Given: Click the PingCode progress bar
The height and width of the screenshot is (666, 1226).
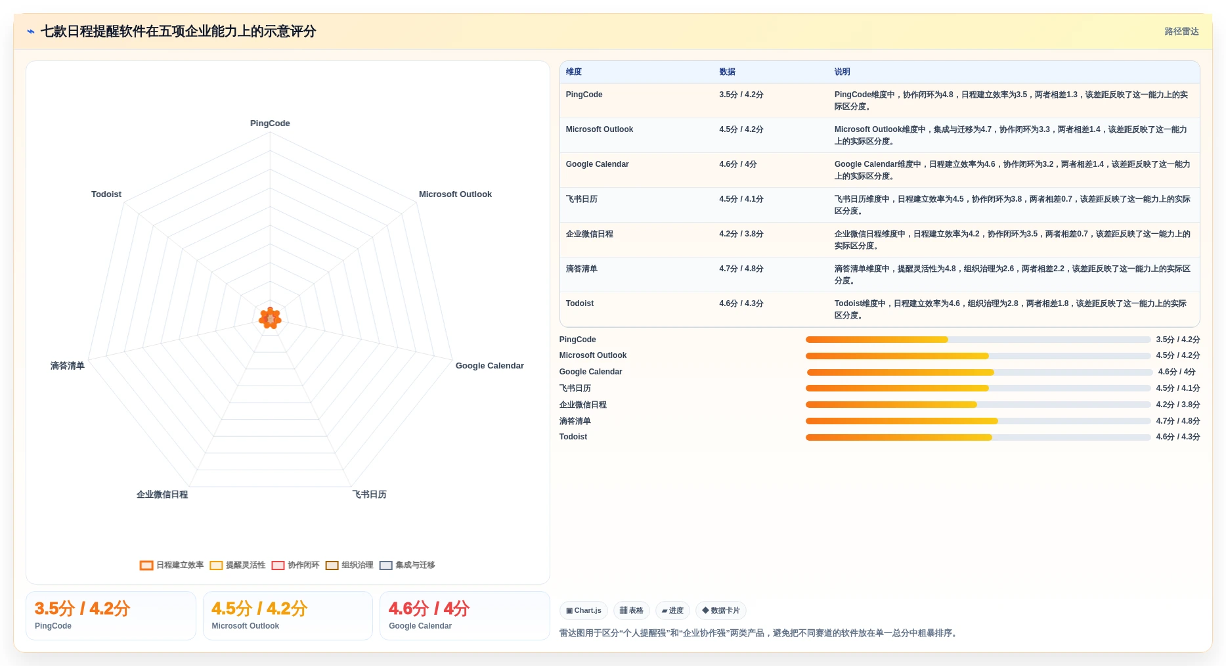Looking at the screenshot, I should click(x=978, y=340).
